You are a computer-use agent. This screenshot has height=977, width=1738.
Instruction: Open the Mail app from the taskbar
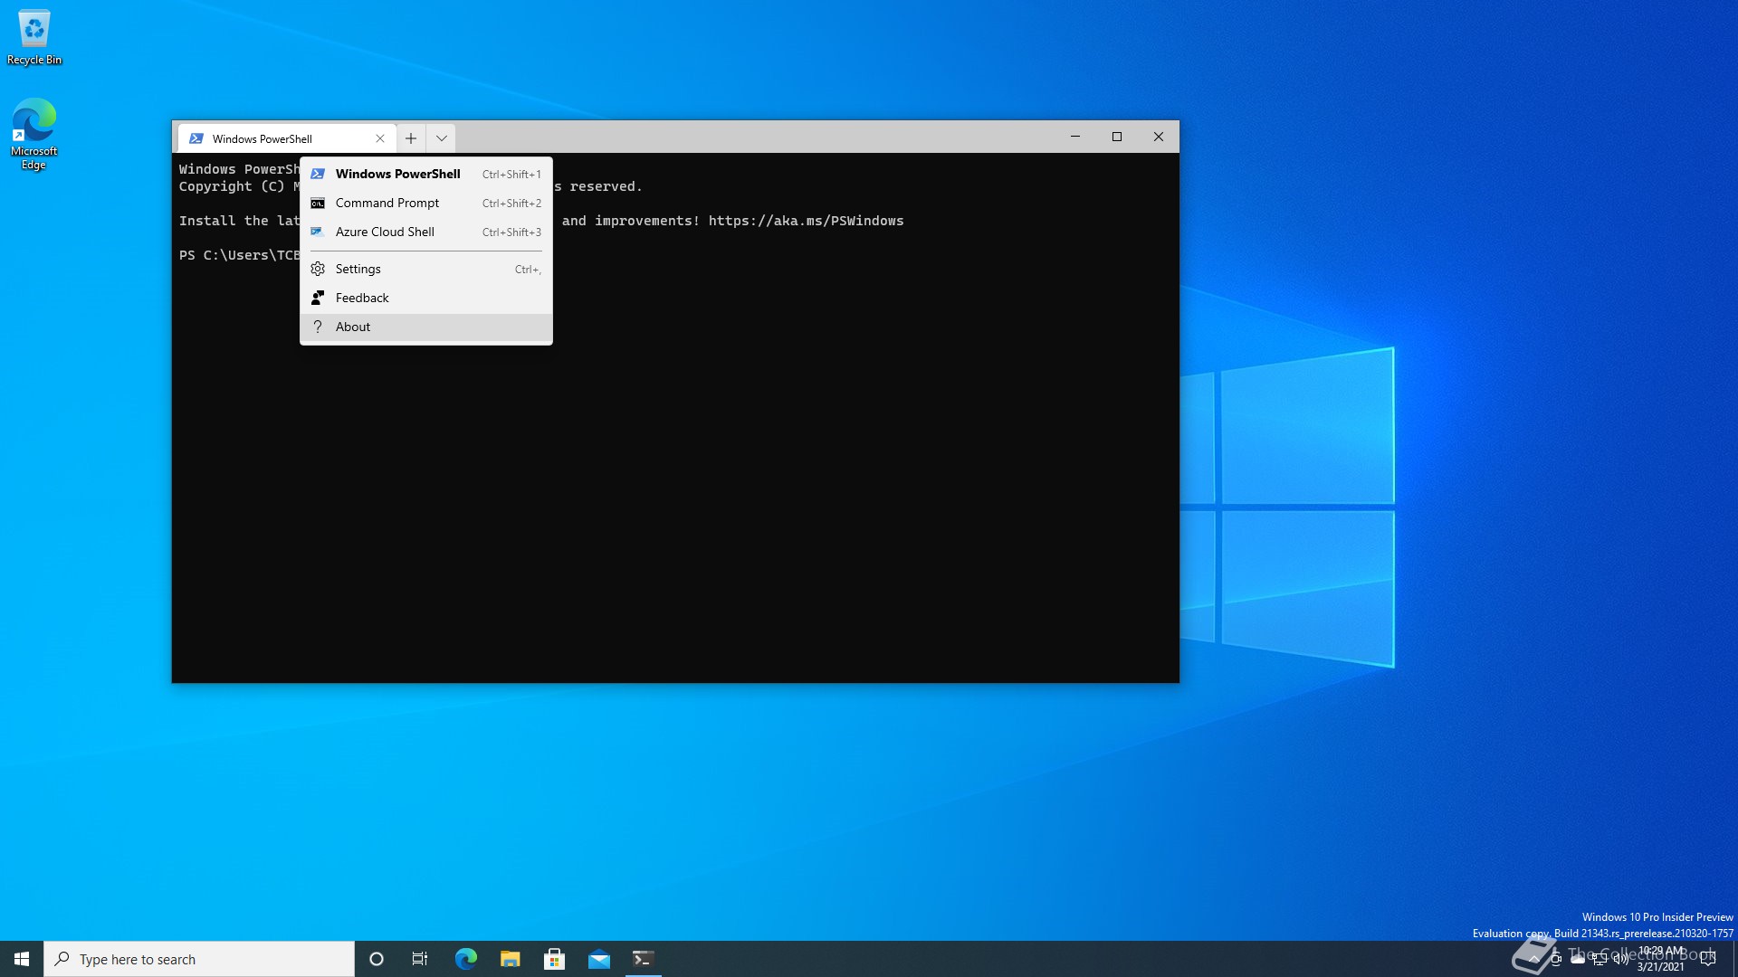599,959
